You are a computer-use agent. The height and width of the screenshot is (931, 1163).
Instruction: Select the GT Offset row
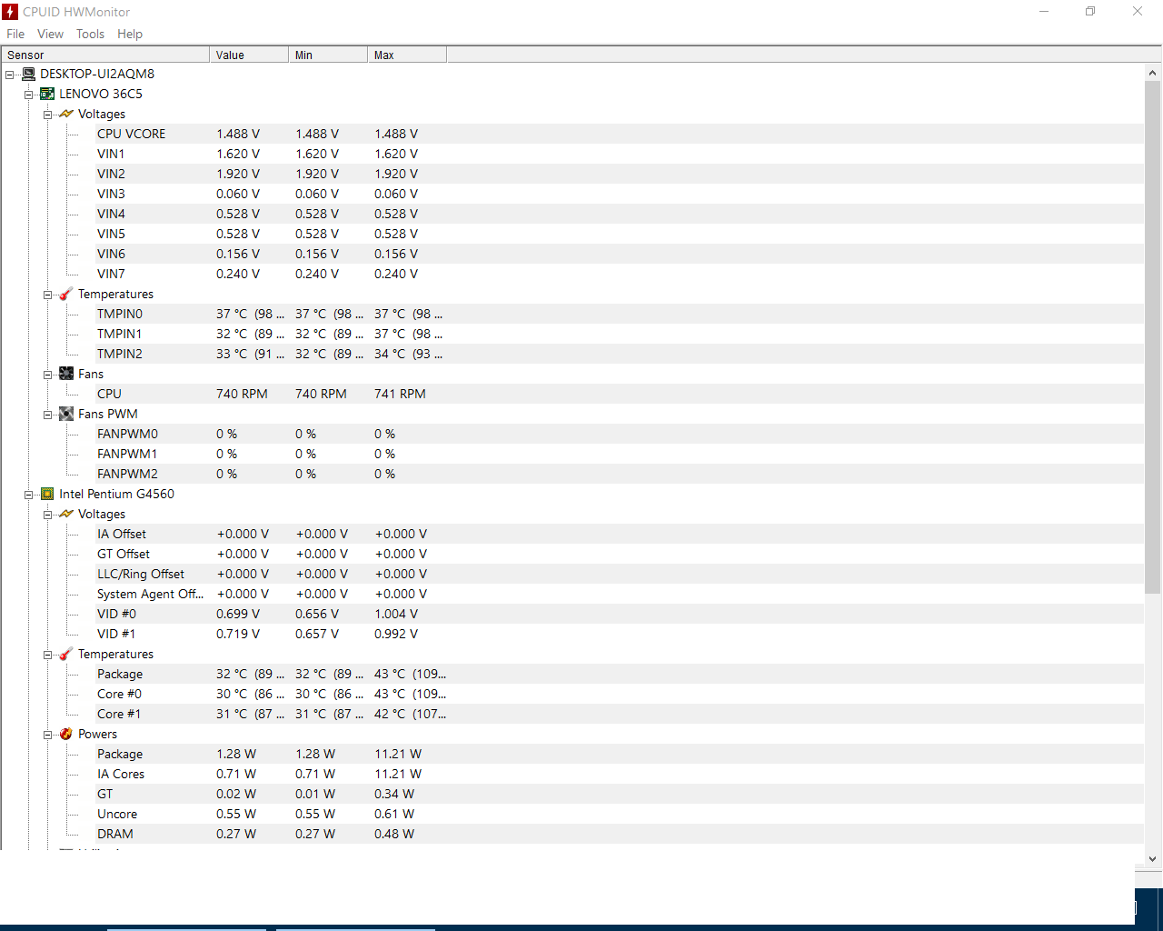[x=618, y=554]
